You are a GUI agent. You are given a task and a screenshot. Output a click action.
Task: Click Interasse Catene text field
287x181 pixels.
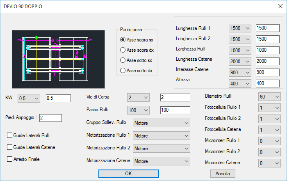pos(268,72)
